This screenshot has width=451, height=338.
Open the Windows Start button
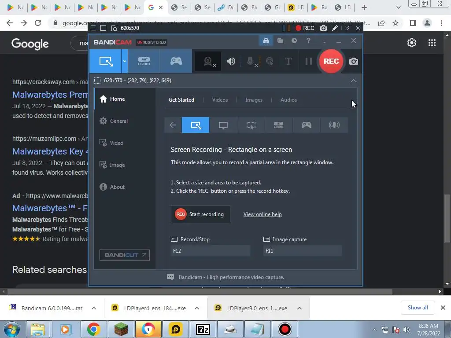(x=11, y=329)
